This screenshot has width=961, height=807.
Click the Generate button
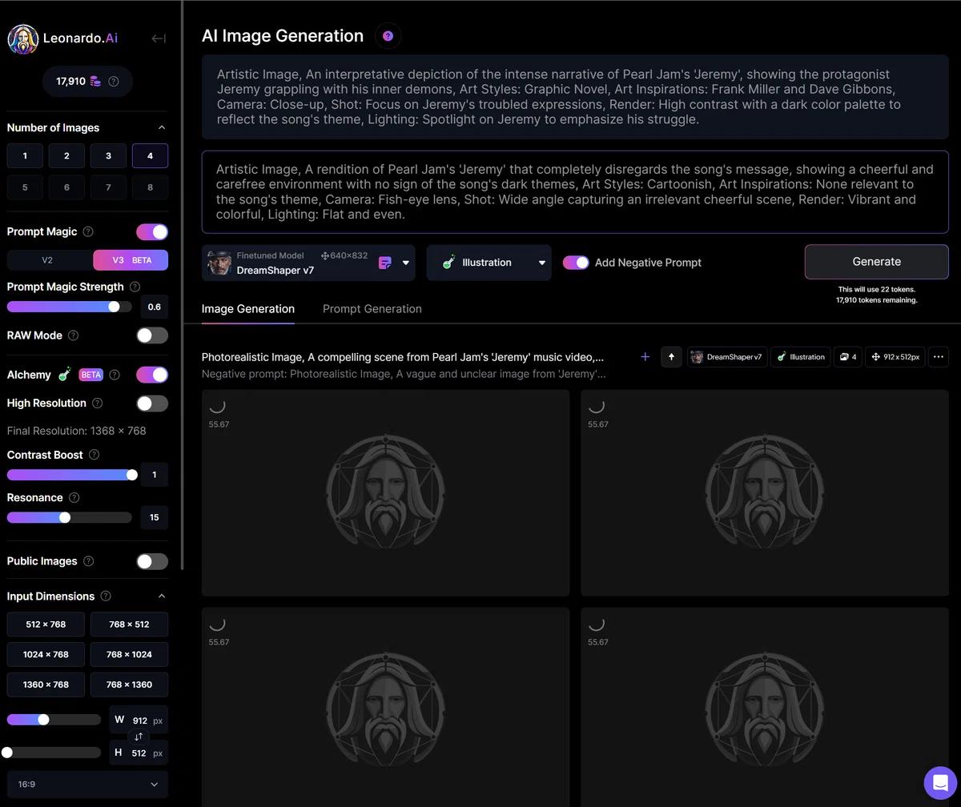(877, 262)
